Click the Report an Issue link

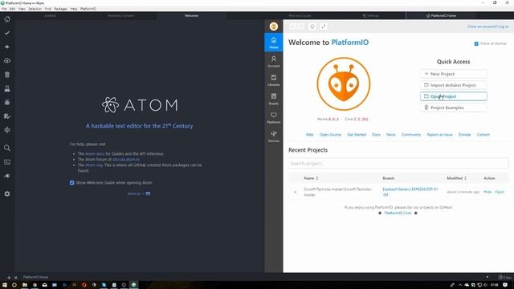(439, 135)
